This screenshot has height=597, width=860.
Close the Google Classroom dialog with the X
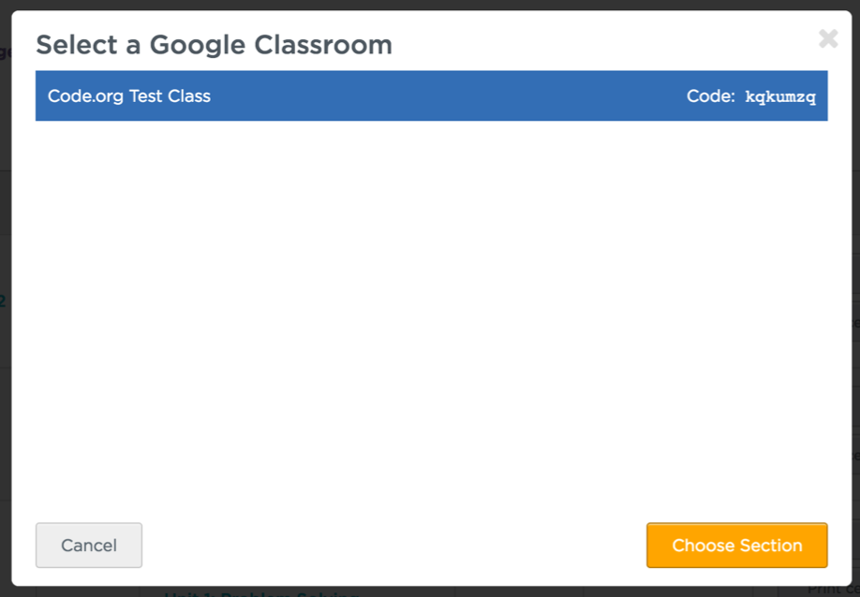828,39
